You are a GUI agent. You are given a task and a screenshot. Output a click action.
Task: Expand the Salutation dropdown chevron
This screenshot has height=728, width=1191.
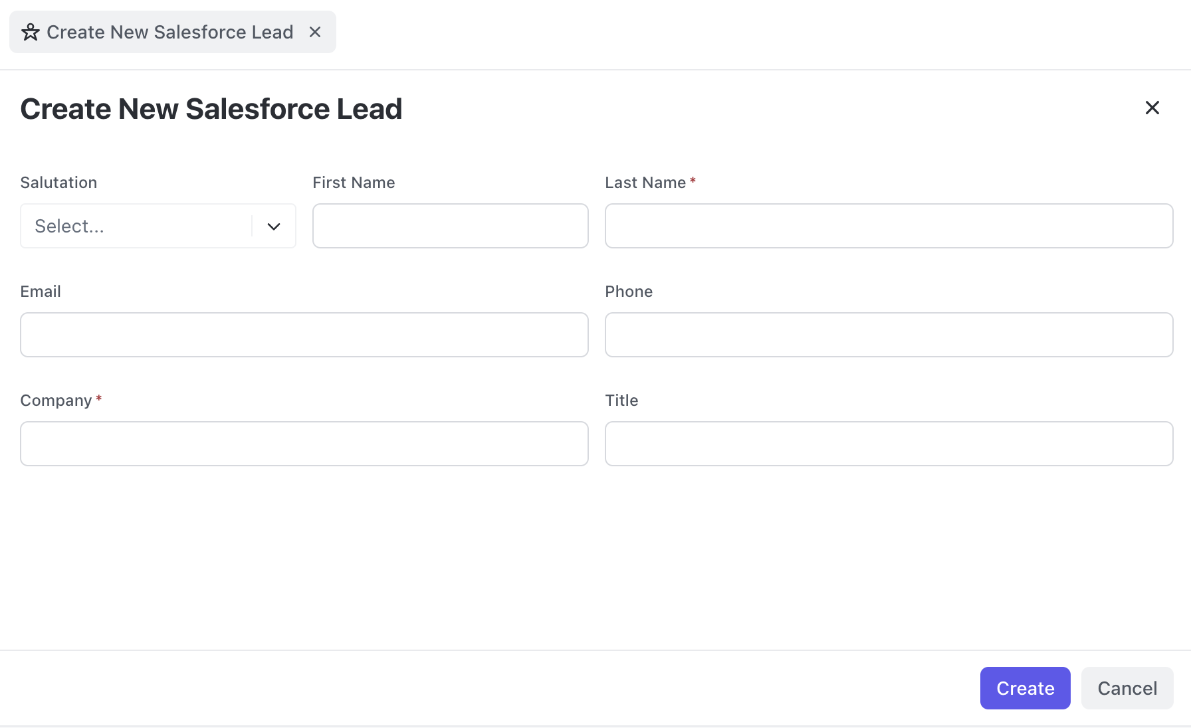(x=274, y=227)
